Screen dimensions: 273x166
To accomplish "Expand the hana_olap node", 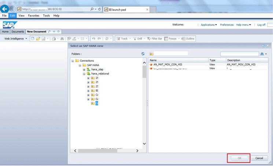I will (84, 70).
